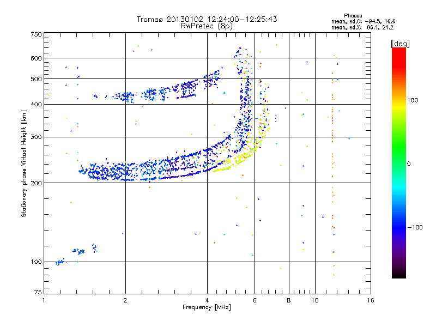The width and height of the screenshot is (436, 327).
Task: Click the plot title 'Tromsø 20130102 12:24:00-12:25:43'
Action: point(207,19)
